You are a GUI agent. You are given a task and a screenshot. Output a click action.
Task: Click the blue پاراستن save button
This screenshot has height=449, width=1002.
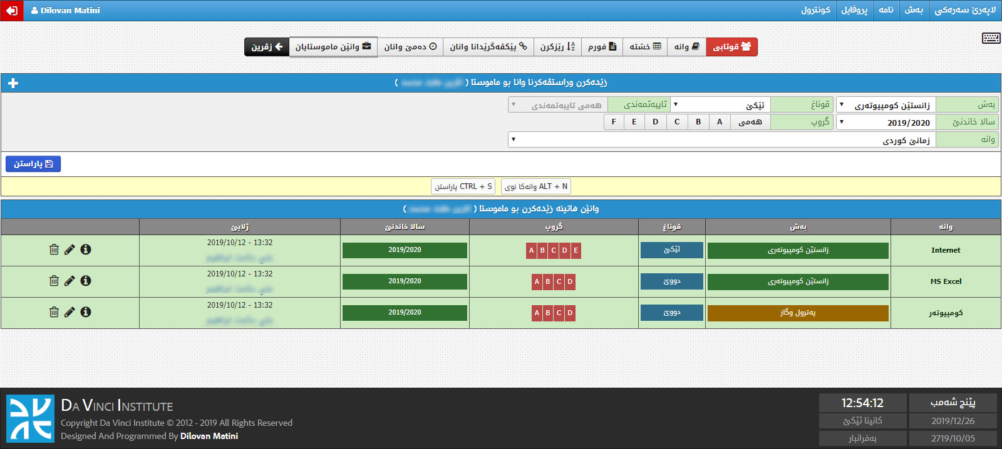[33, 164]
